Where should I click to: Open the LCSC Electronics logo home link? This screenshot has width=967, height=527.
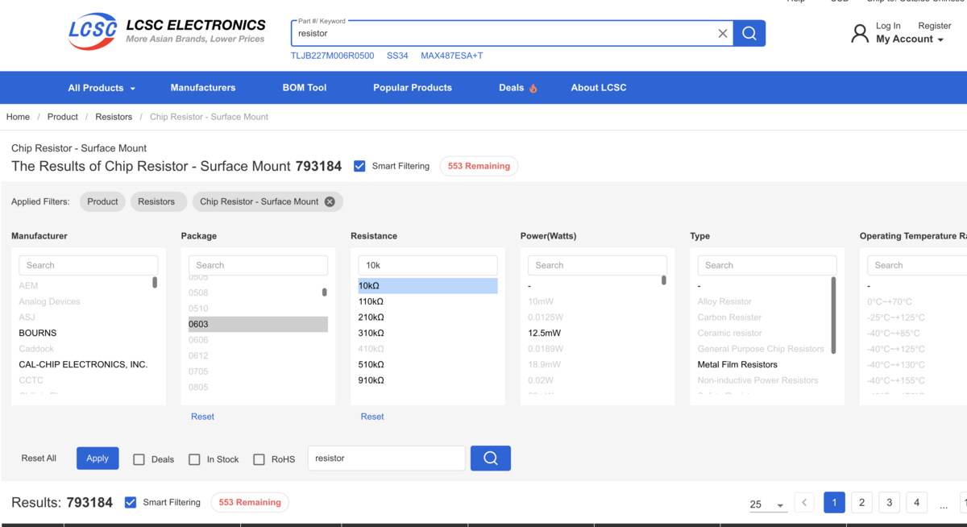167,32
